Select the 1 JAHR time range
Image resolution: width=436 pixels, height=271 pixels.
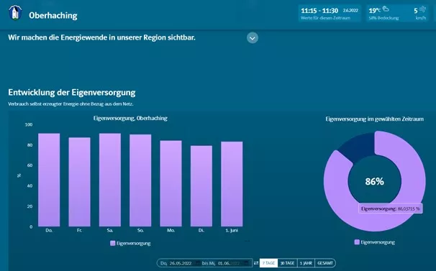click(x=306, y=263)
